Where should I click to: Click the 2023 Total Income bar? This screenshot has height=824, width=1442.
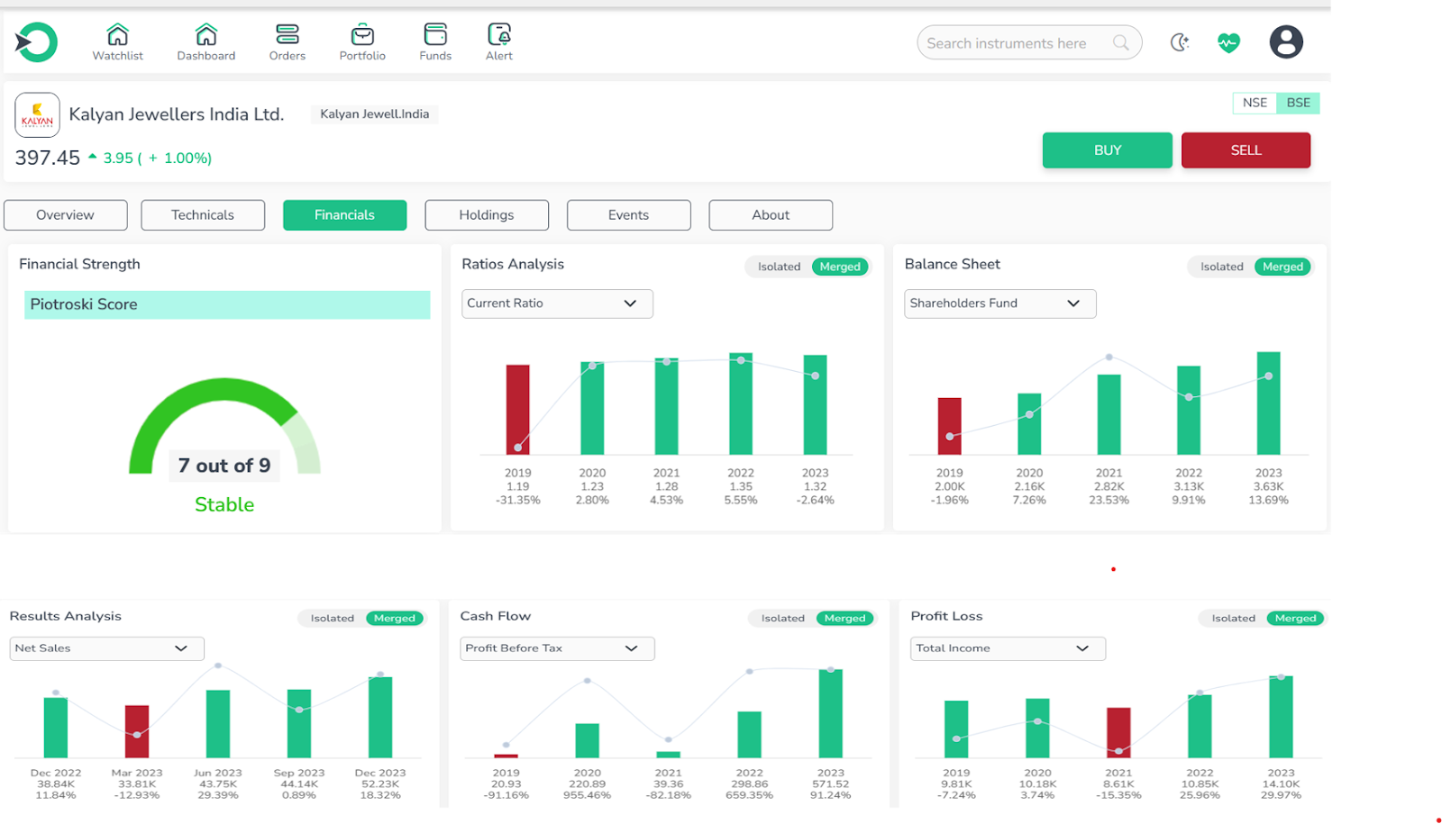(x=1281, y=716)
